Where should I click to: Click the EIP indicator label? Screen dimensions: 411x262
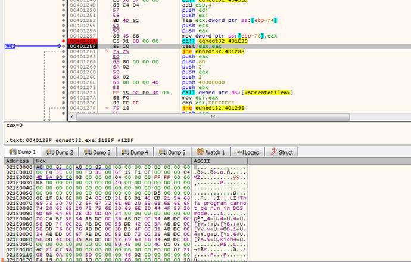pos(10,46)
